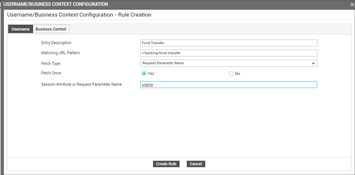Open the Business Context tab
Screen dimensions: 355x175
pos(51,29)
